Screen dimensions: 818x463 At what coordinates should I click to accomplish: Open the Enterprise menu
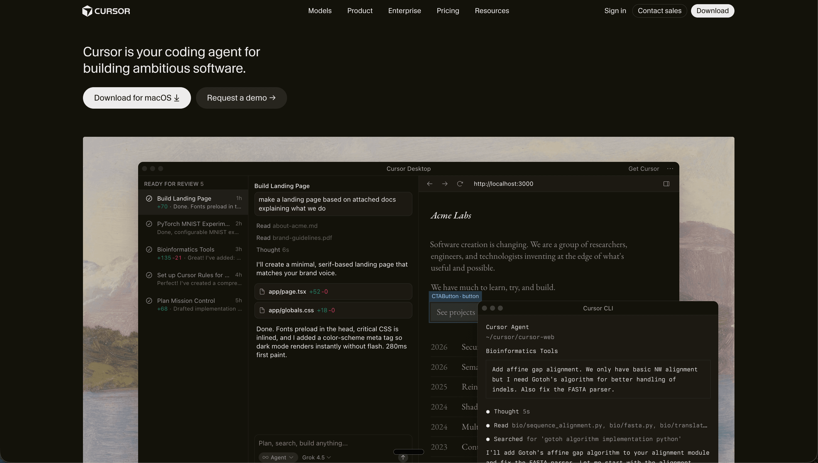tap(405, 11)
